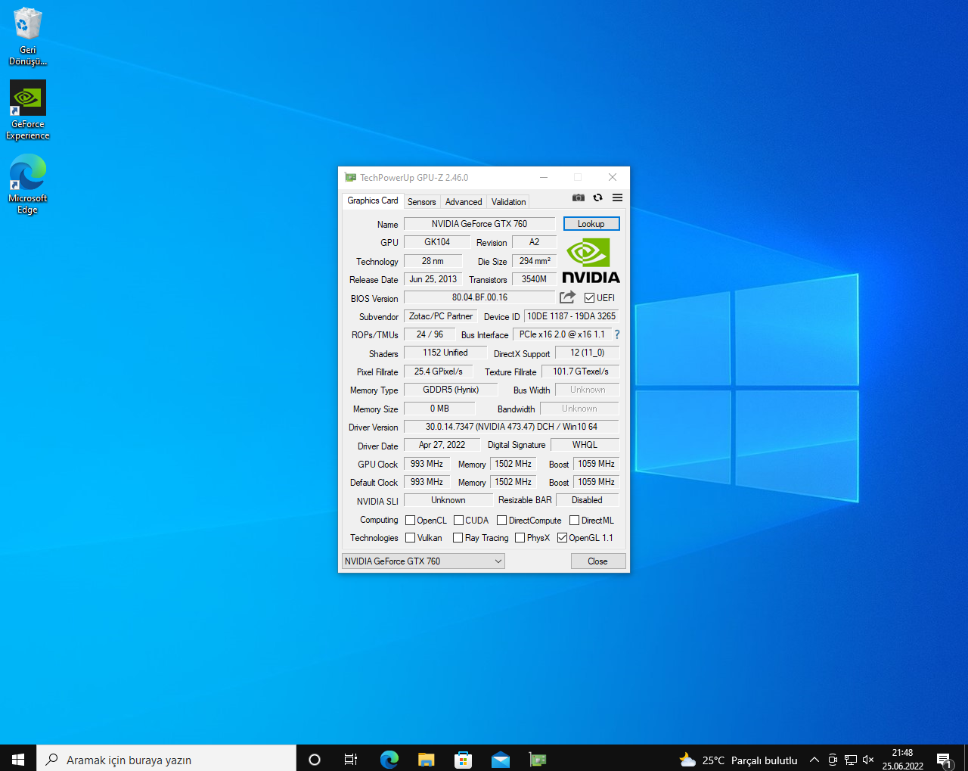Toggle the UEFI checkbox
This screenshot has width=968, height=771.
click(589, 298)
